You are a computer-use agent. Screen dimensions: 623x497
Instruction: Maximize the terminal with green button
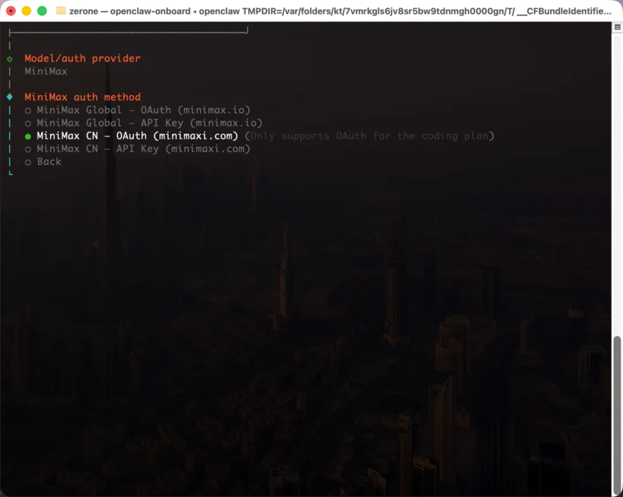[x=42, y=11]
